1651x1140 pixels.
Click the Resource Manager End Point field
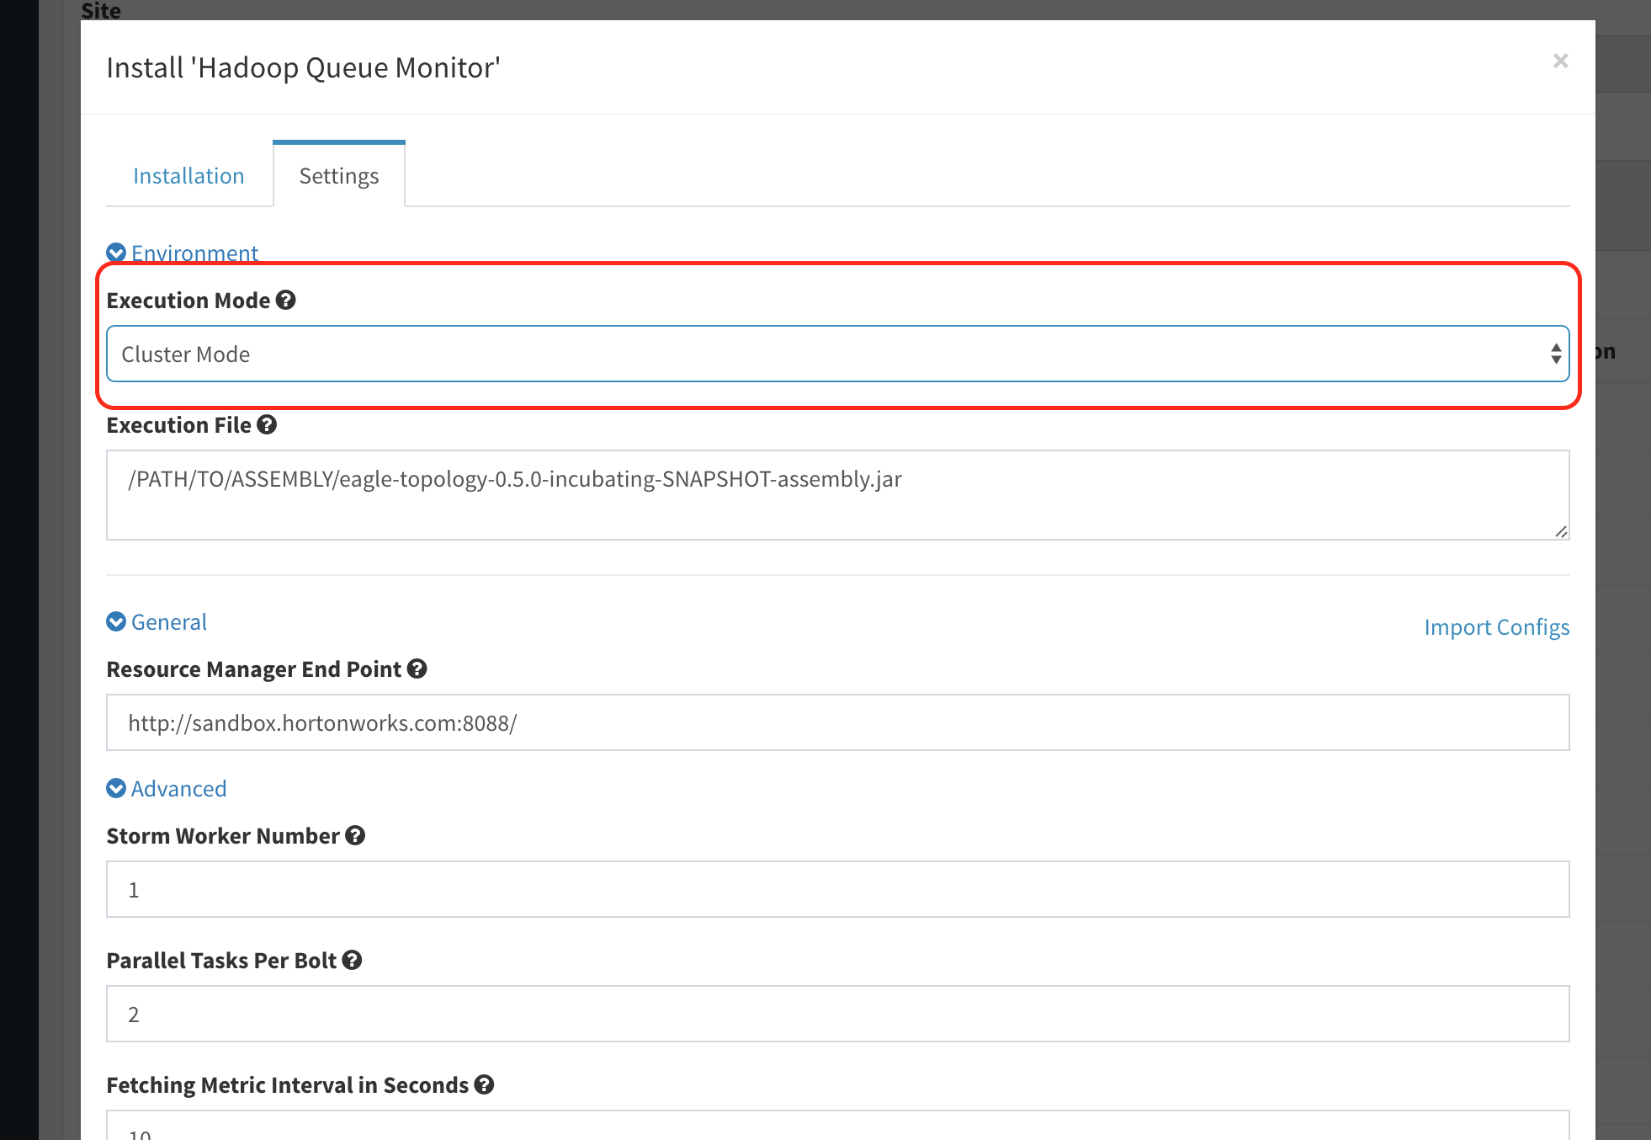pos(837,723)
